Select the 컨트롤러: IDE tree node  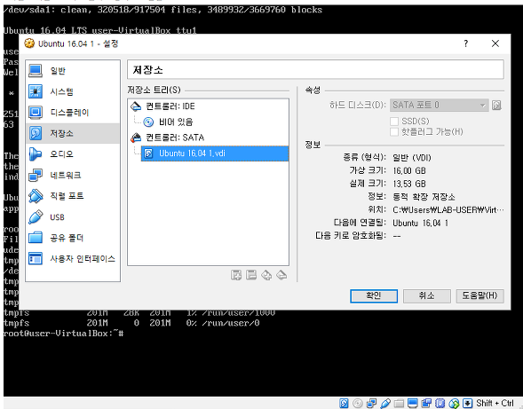click(170, 106)
